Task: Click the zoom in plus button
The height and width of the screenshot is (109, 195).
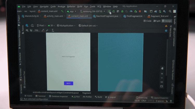Action: coord(162,74)
